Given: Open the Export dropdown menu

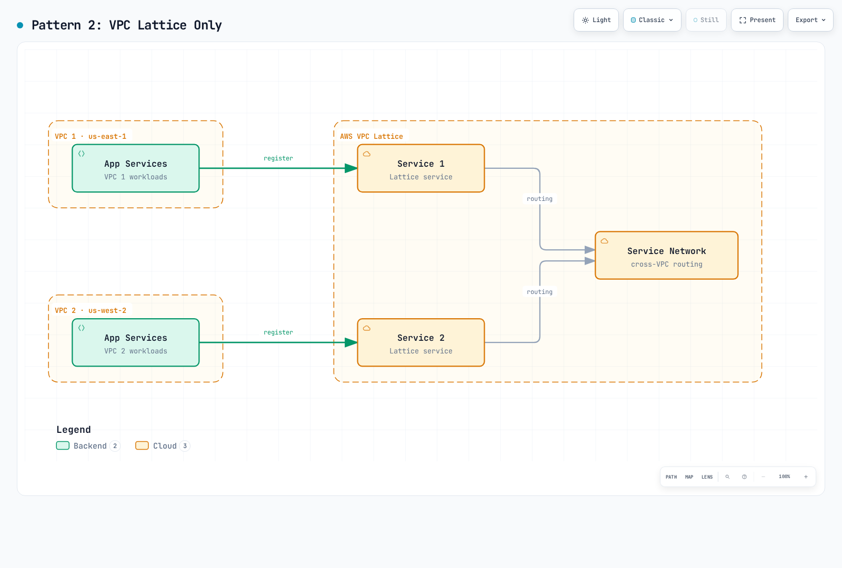Looking at the screenshot, I should click(810, 20).
